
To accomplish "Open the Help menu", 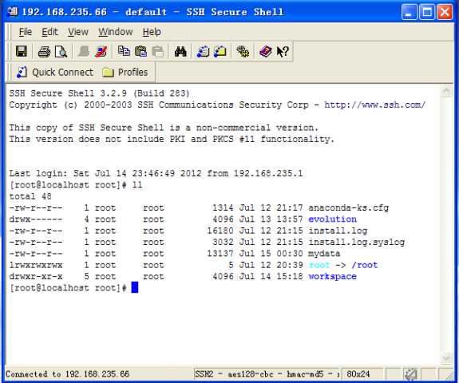I will (x=152, y=32).
